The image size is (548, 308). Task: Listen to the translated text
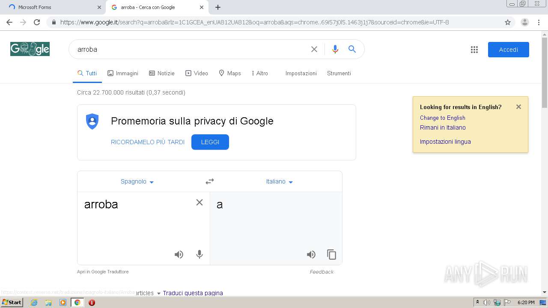coord(311,255)
